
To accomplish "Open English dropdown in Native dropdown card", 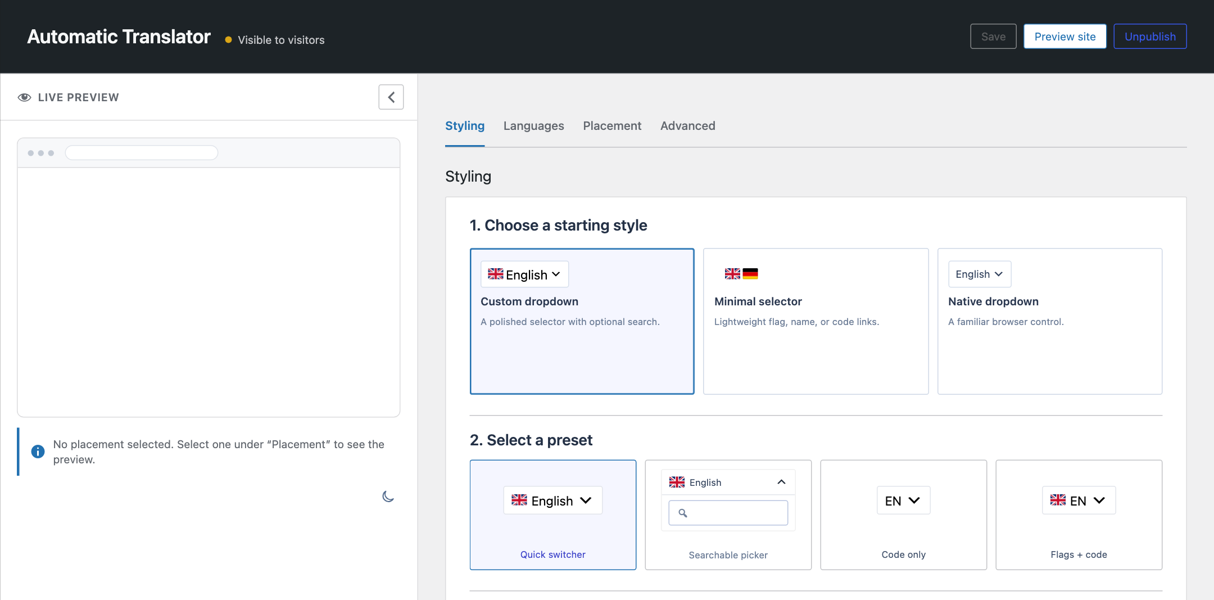I will (x=980, y=274).
